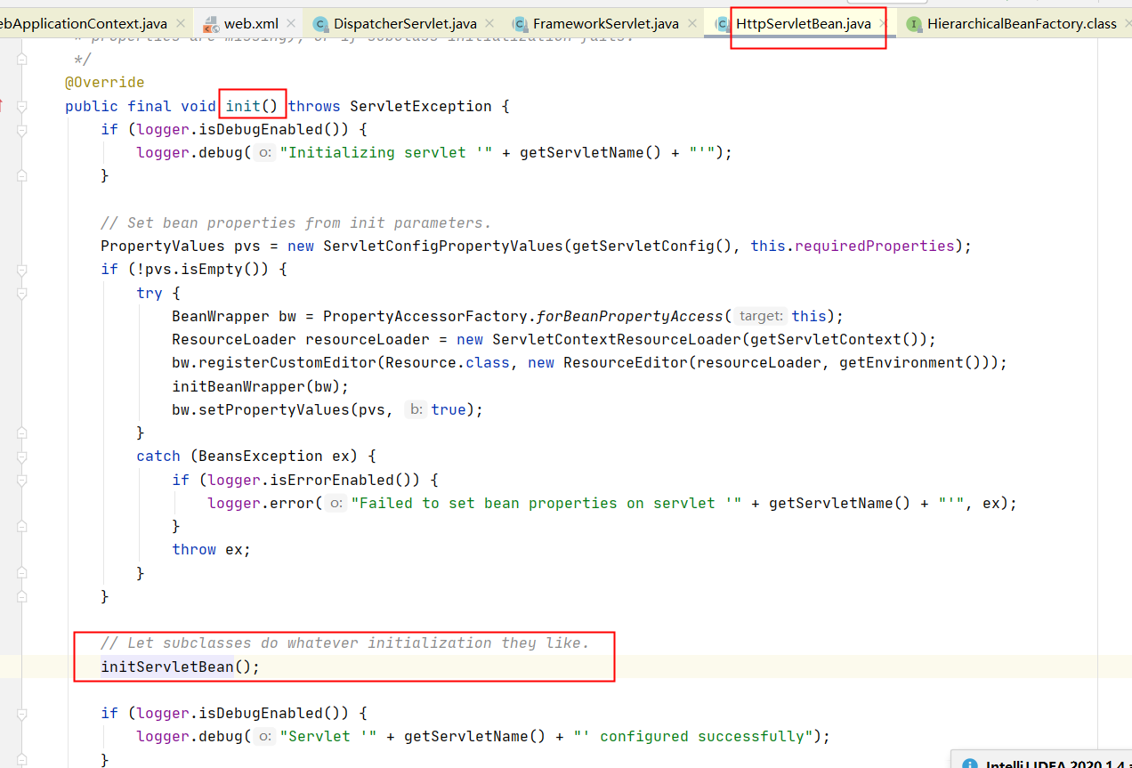Click getServletConfig() call

click(x=651, y=246)
